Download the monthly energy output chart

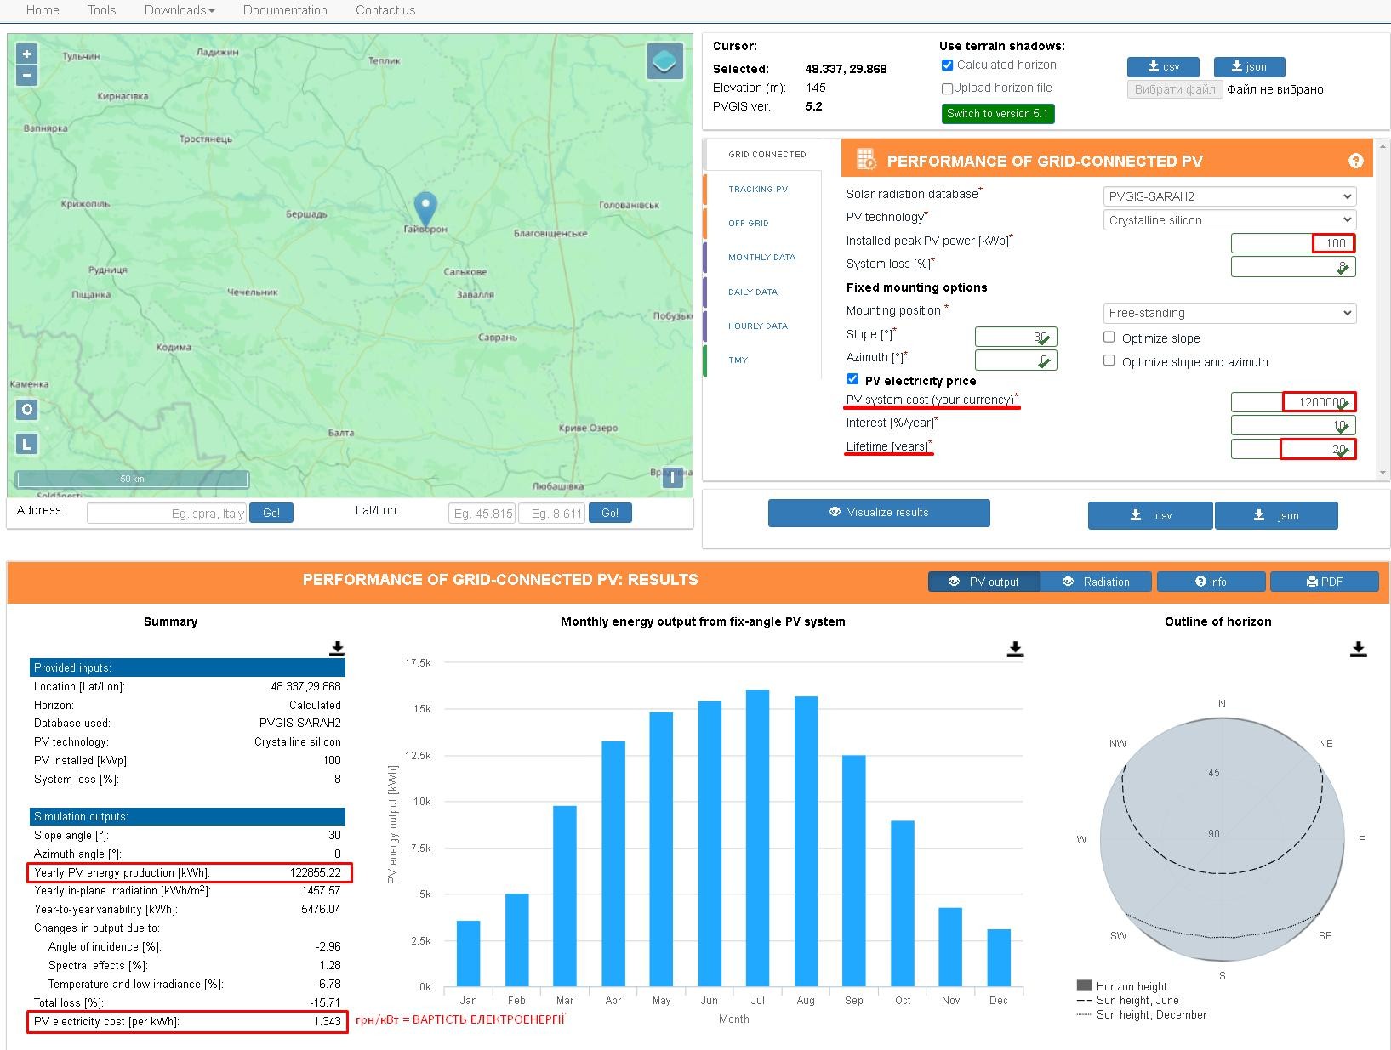1014,650
